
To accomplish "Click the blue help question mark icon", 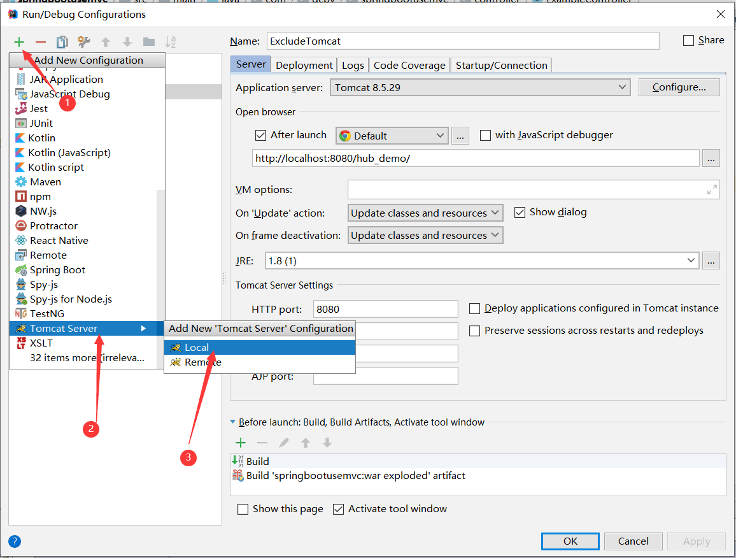I will pos(15,541).
